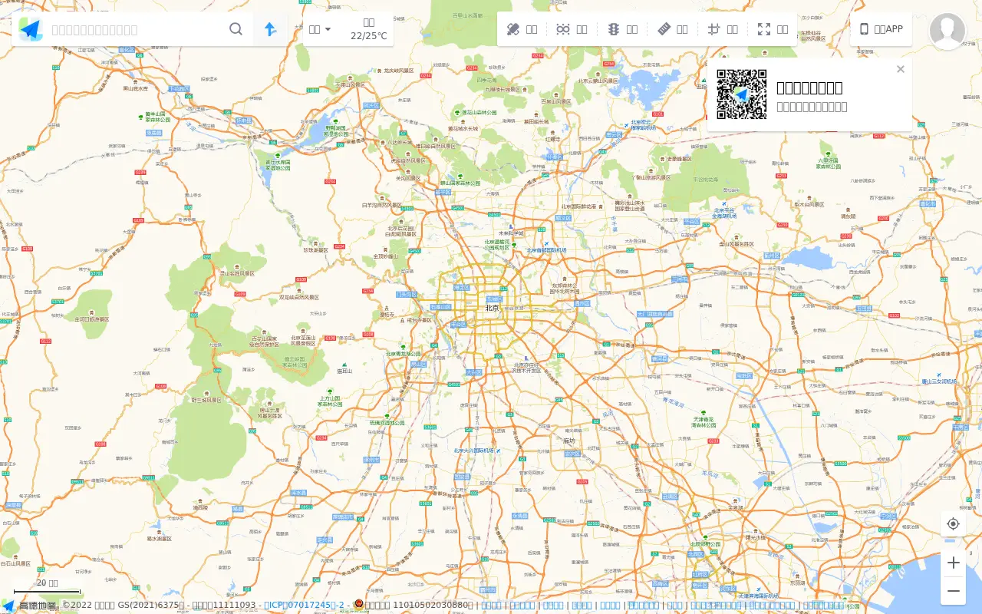Switch map to fullscreen mode
982x614 pixels.
[x=773, y=29]
